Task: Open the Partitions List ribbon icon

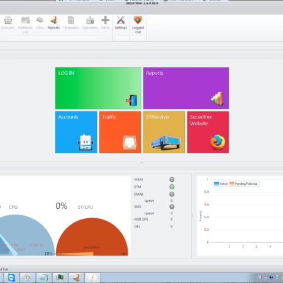Action: 25,25
